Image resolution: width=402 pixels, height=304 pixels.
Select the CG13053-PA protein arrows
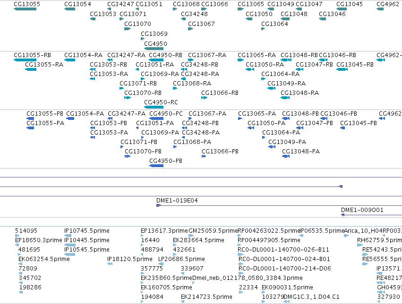93,137
